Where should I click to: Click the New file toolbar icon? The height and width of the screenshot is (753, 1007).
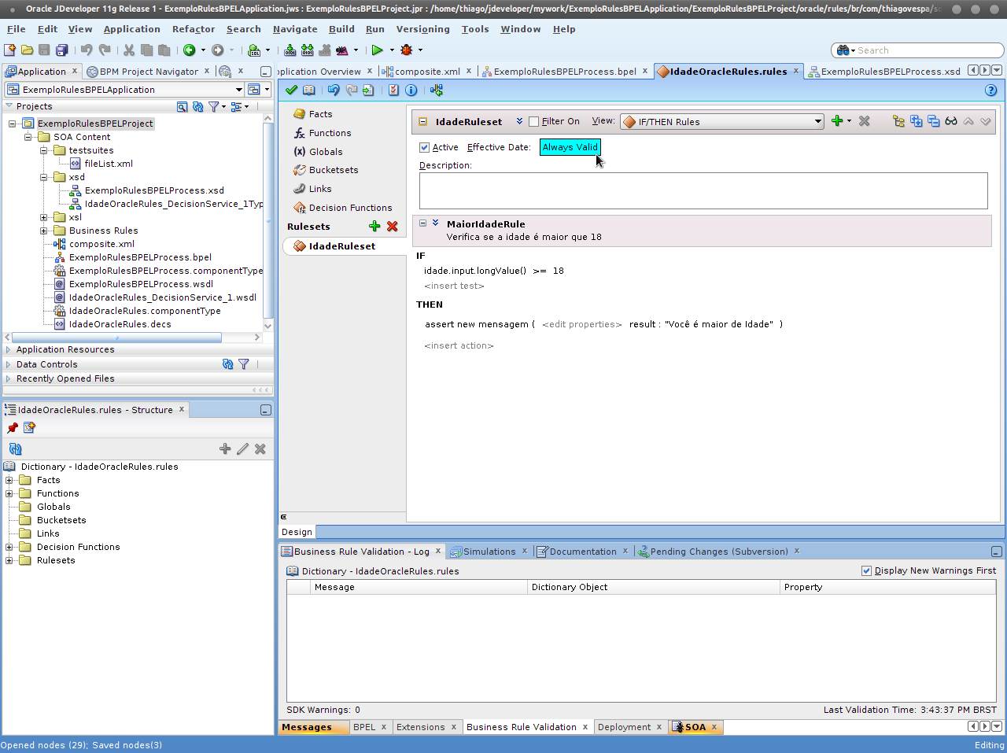(10, 50)
